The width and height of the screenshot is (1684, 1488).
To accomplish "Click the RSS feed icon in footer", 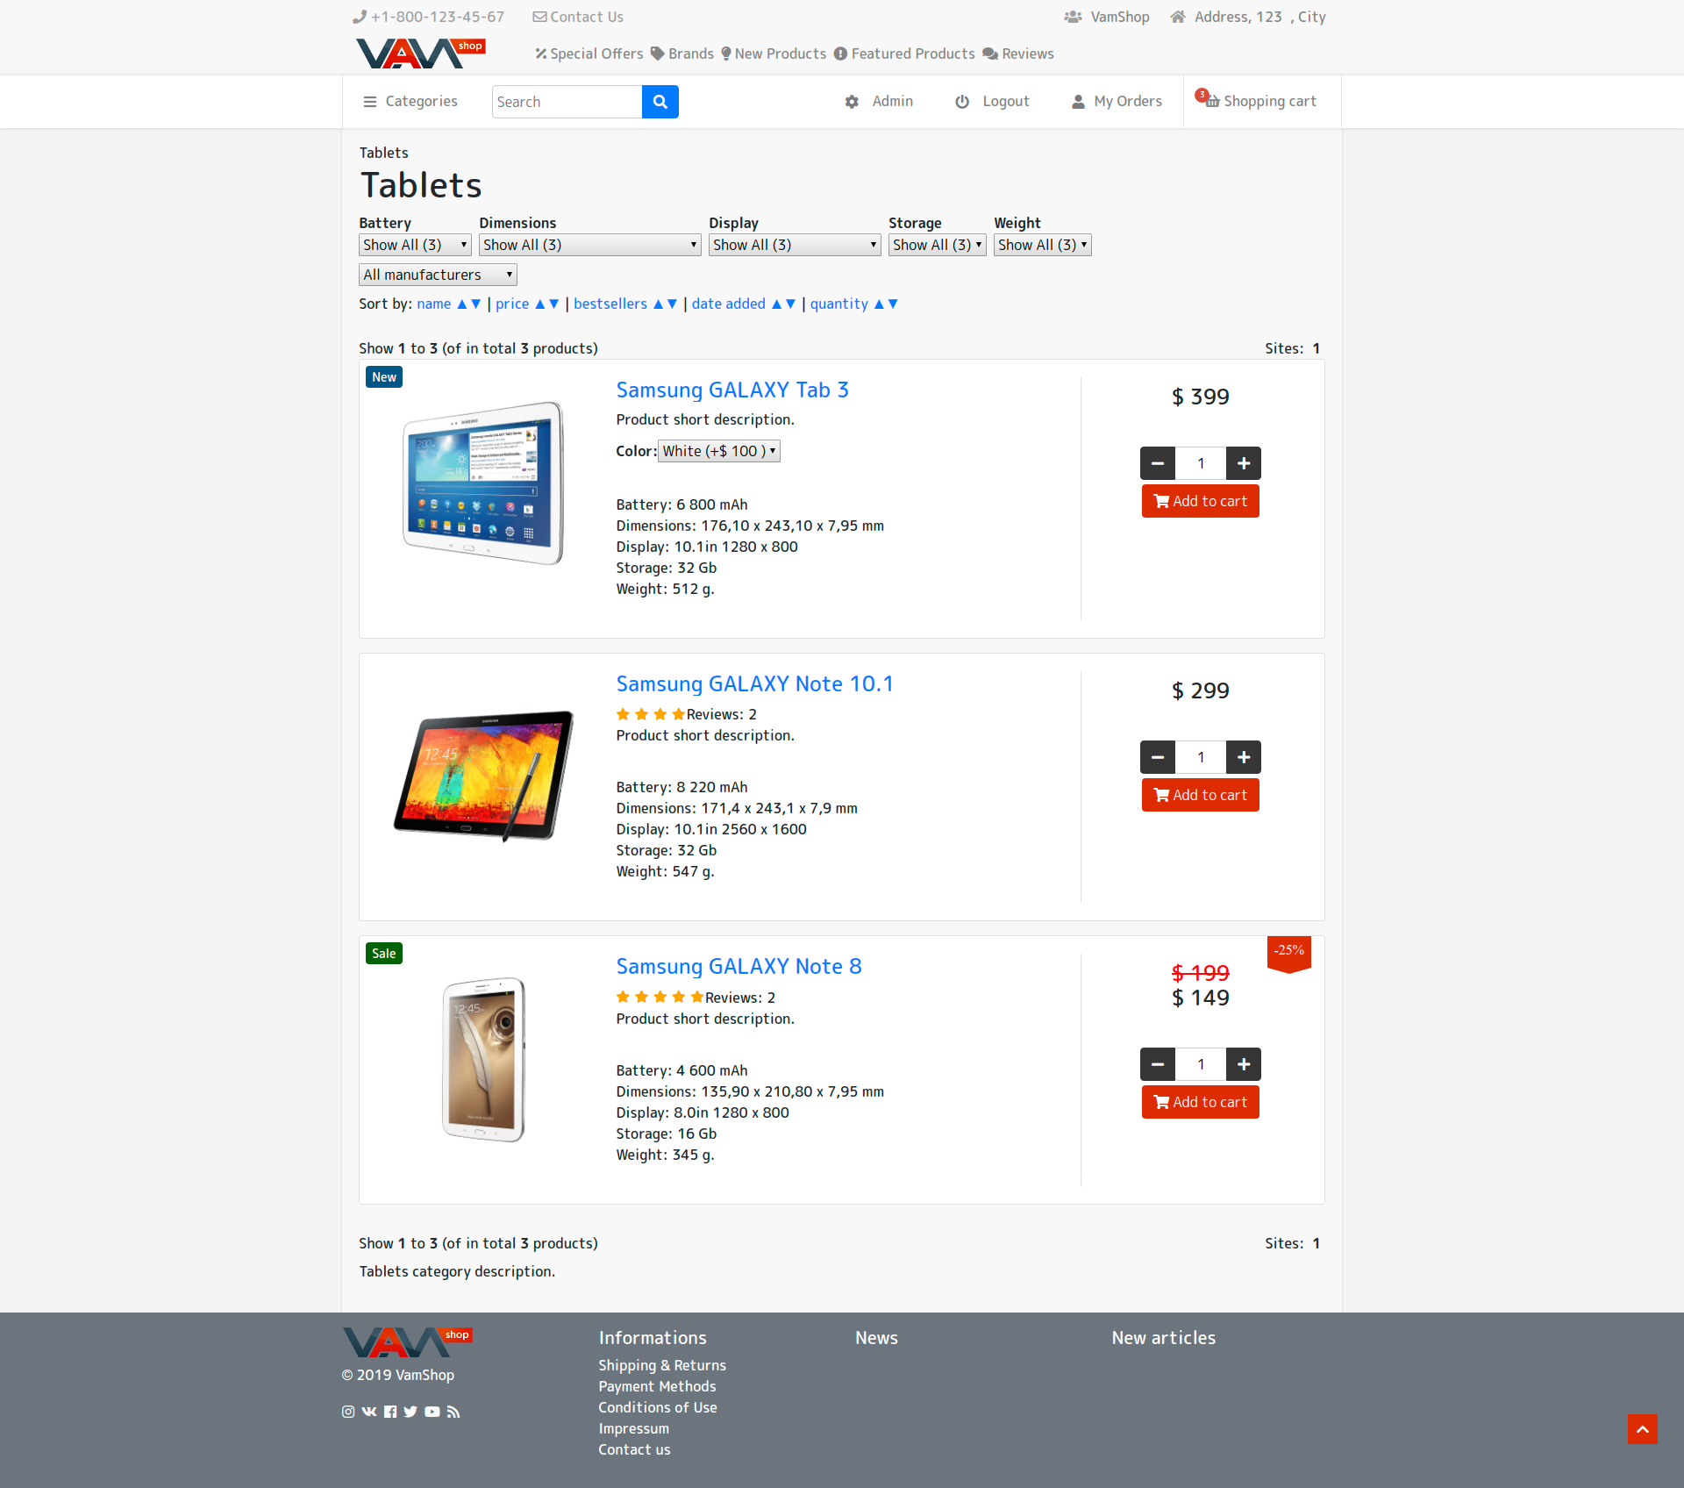I will [453, 1412].
